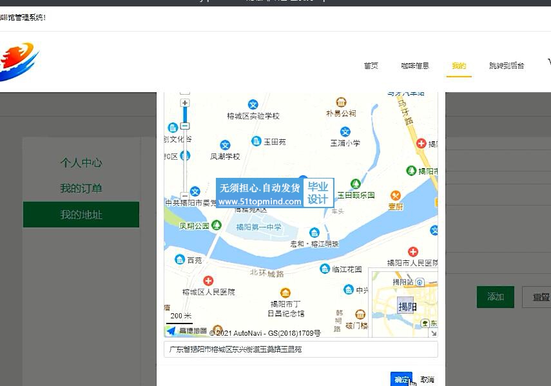
Task: Click the 揭阳站 station icon in mini-map
Action: pyautogui.click(x=420, y=282)
